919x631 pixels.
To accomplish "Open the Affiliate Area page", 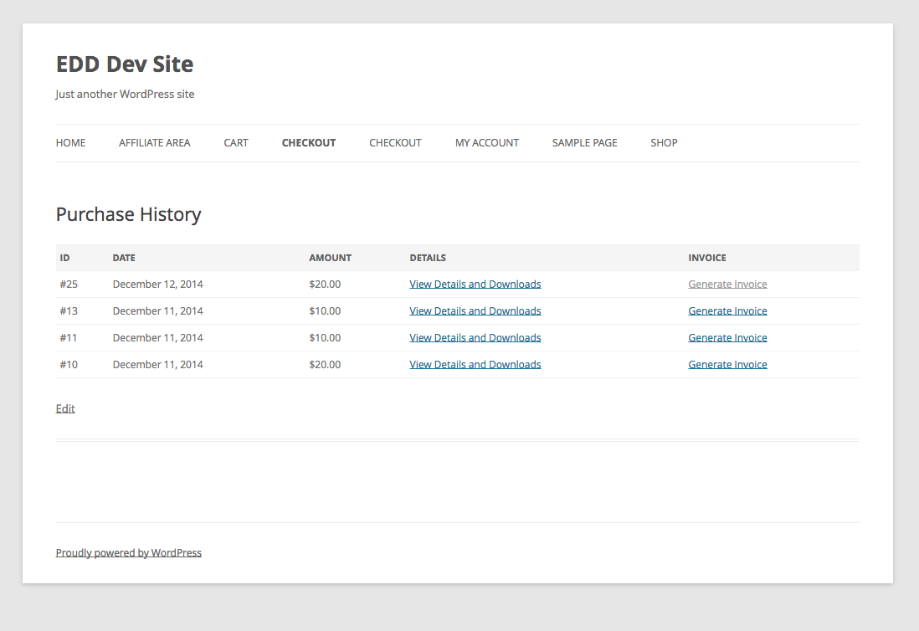I will (x=154, y=143).
